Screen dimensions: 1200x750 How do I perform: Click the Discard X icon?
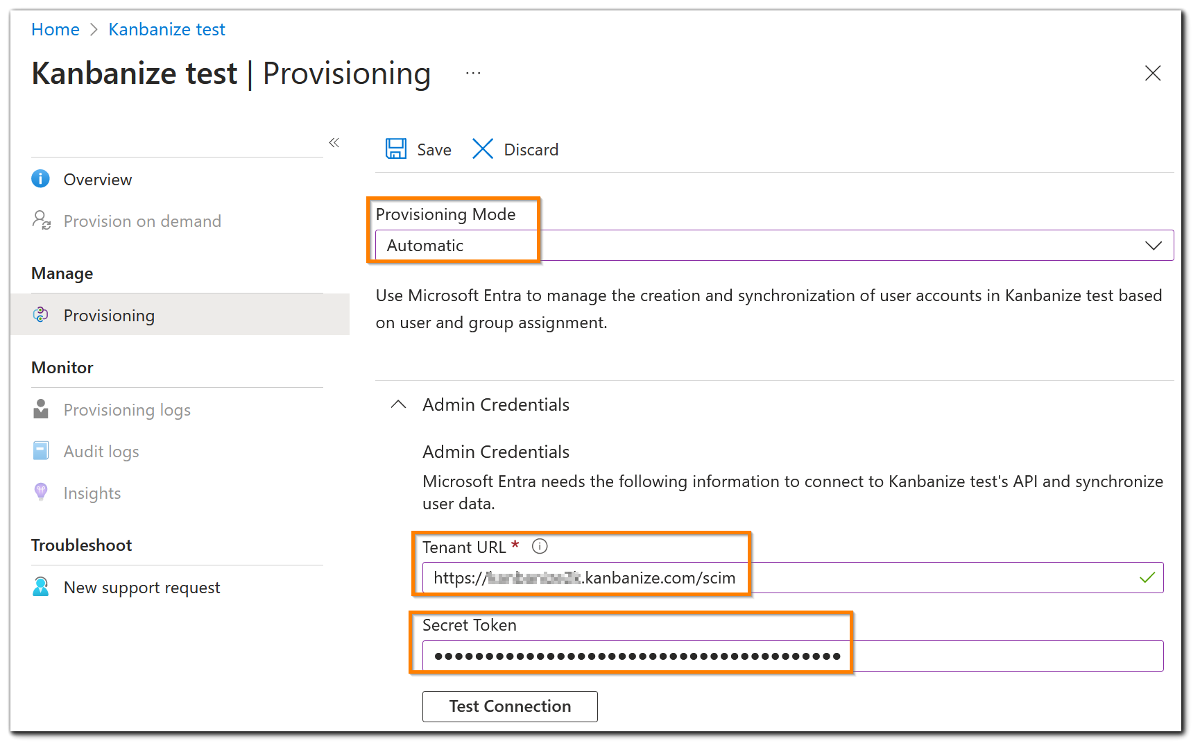pos(482,149)
